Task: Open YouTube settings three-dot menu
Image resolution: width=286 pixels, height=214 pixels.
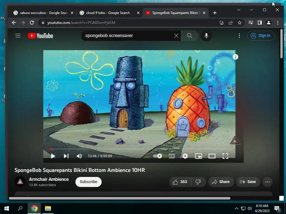Action: click(239, 36)
